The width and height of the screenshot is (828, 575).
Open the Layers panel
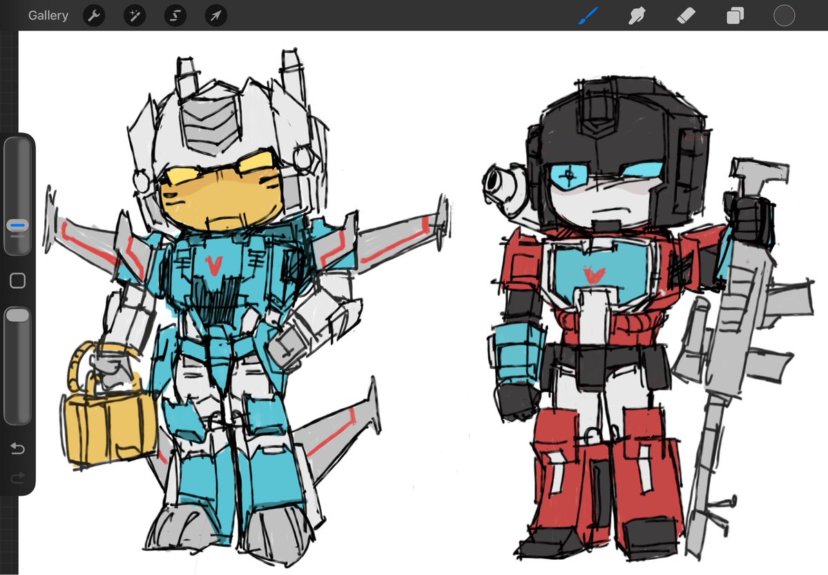coord(735,16)
